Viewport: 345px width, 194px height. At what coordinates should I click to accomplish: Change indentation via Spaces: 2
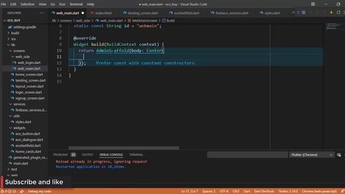[x=209, y=191]
